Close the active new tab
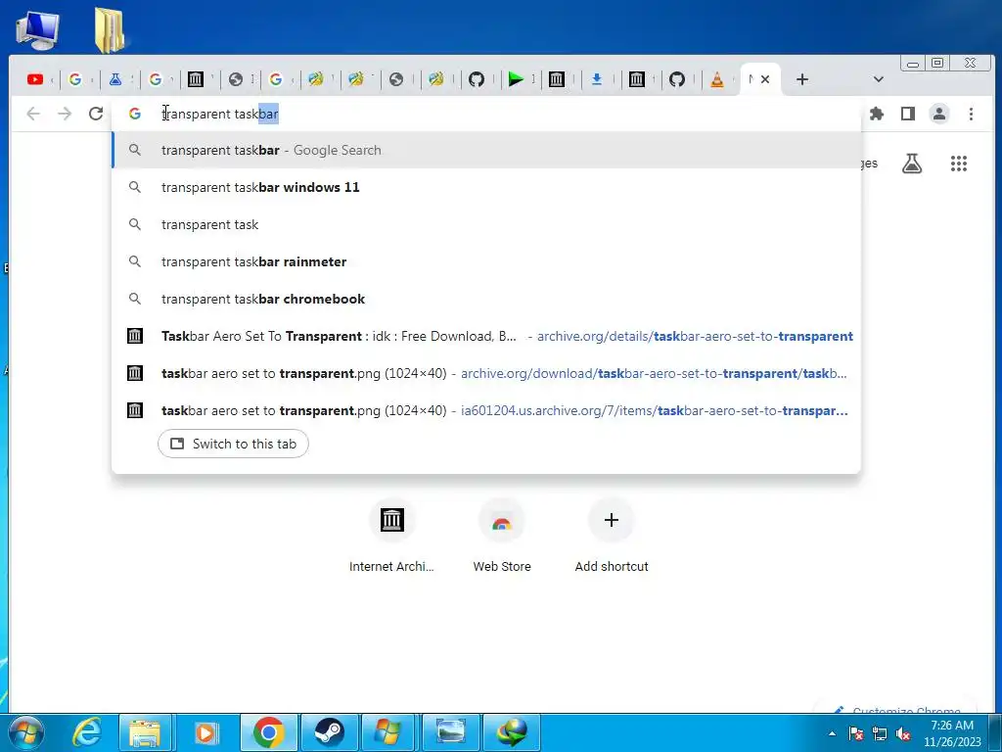 (765, 79)
